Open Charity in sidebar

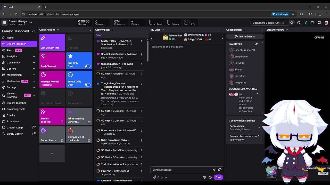[x=19, y=115]
